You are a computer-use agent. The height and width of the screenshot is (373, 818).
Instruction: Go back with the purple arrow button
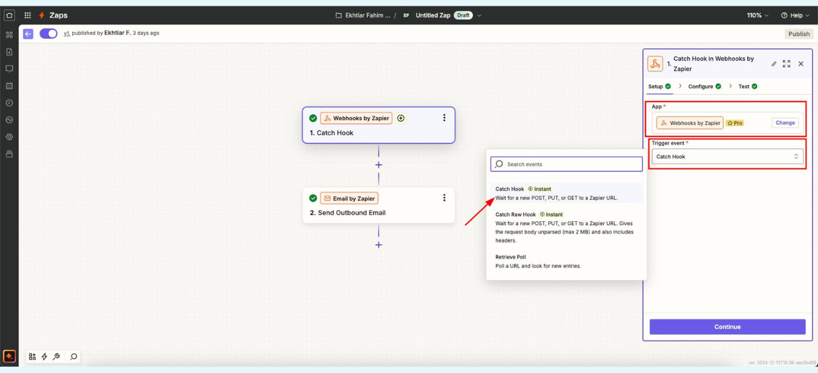click(28, 34)
